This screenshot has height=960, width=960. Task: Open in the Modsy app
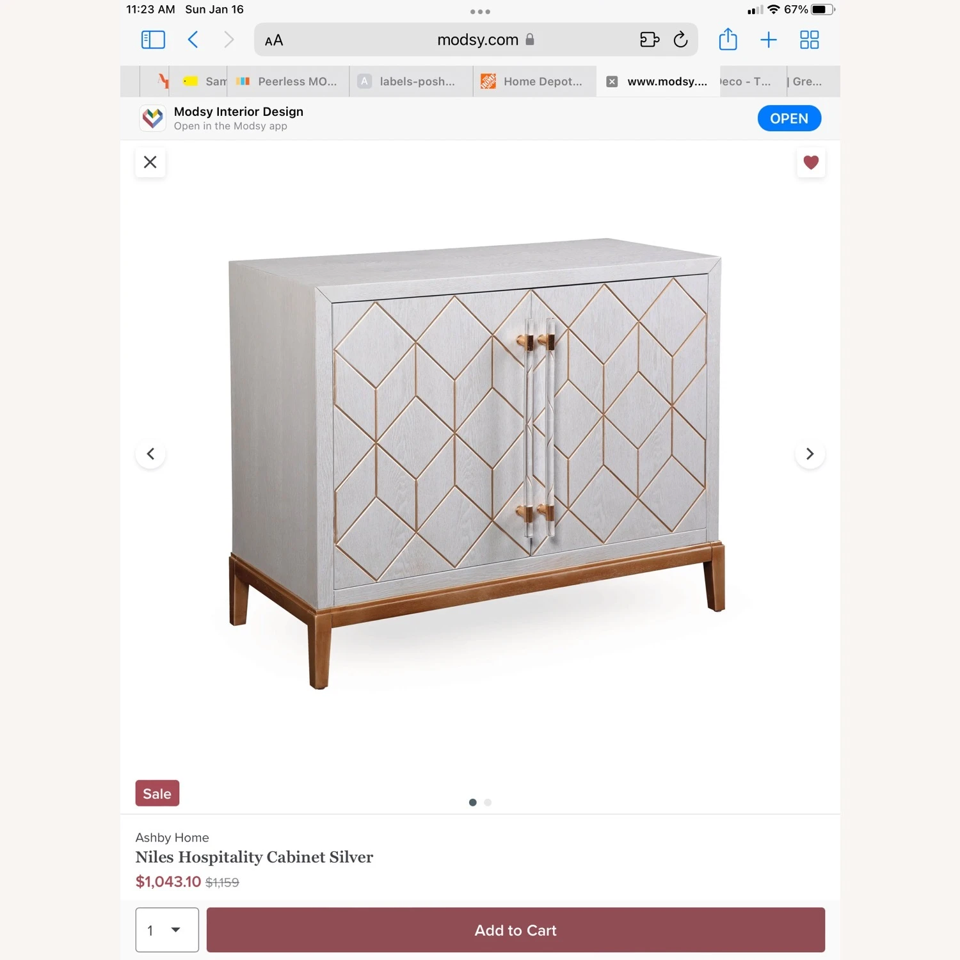(x=788, y=118)
